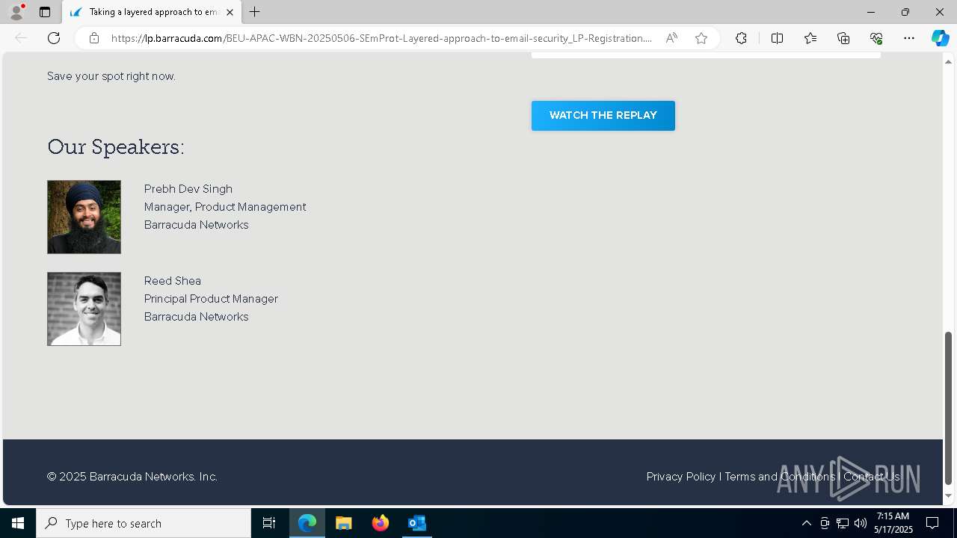The height and width of the screenshot is (538, 957).
Task: Close the Barracuda webinar tab
Action: coord(230,12)
